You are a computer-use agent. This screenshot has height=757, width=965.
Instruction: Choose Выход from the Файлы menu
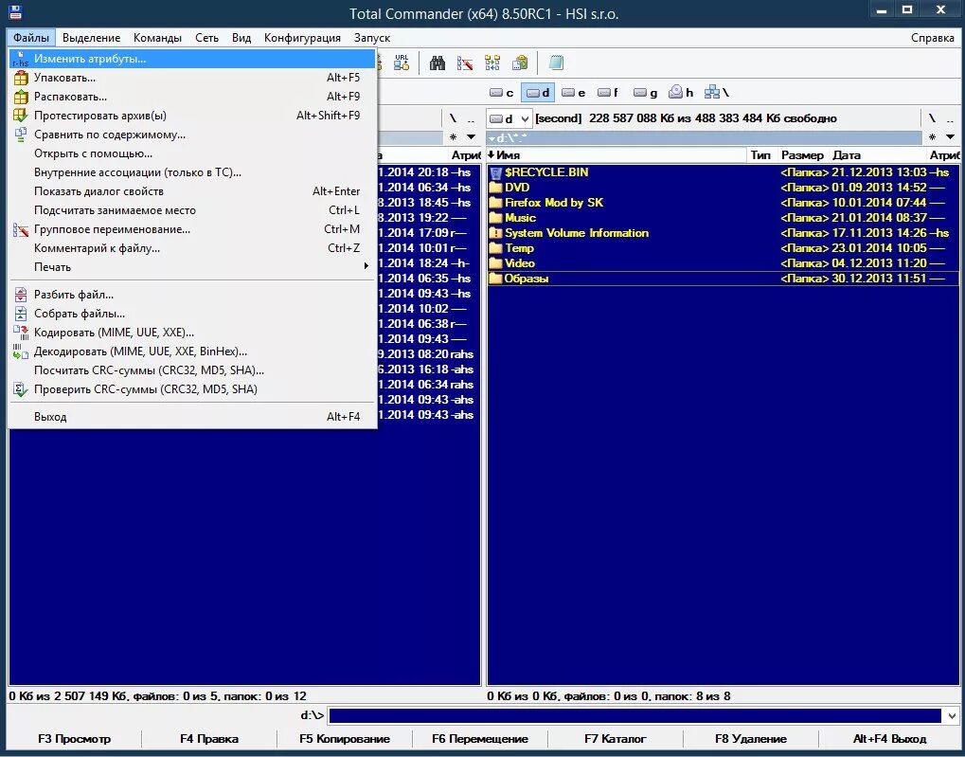(193, 417)
